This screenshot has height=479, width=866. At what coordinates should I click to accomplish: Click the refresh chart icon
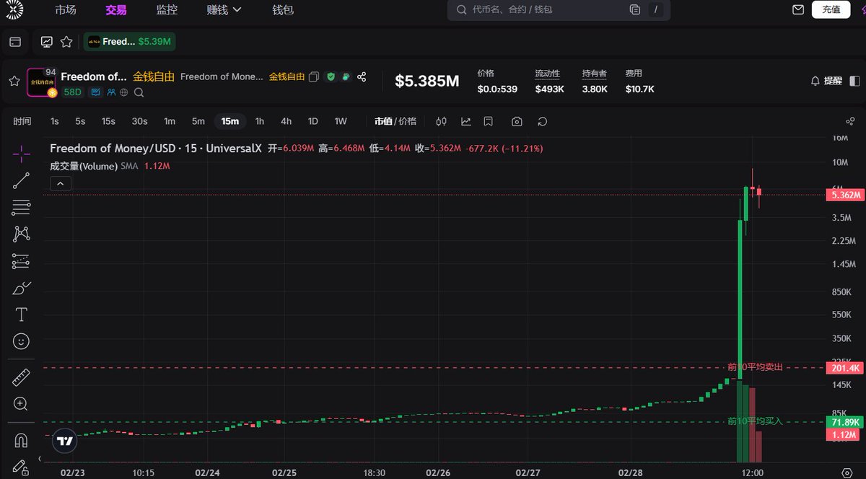(x=543, y=121)
